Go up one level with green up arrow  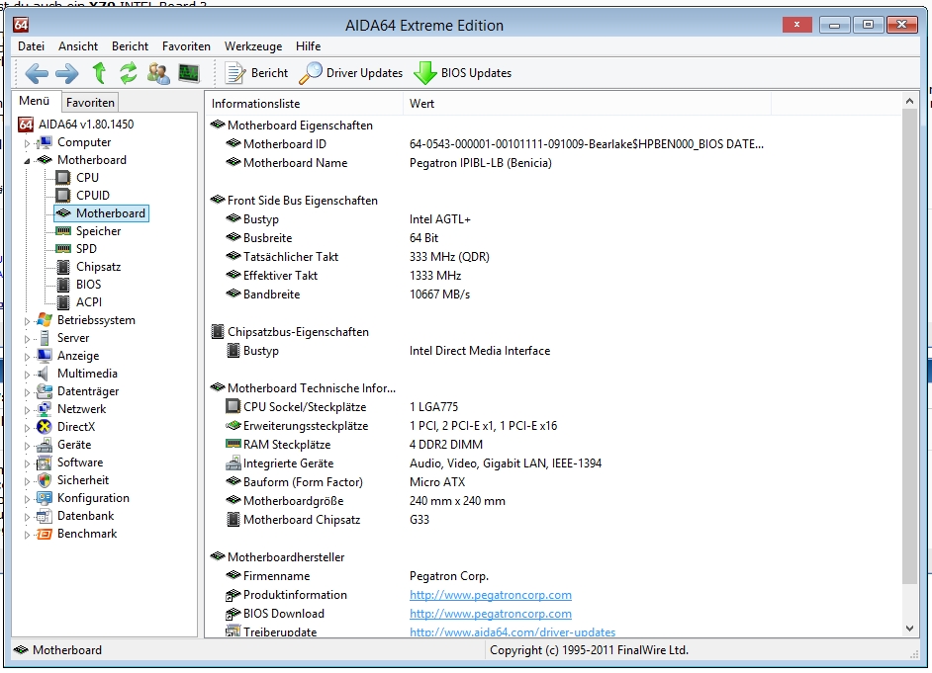point(99,73)
